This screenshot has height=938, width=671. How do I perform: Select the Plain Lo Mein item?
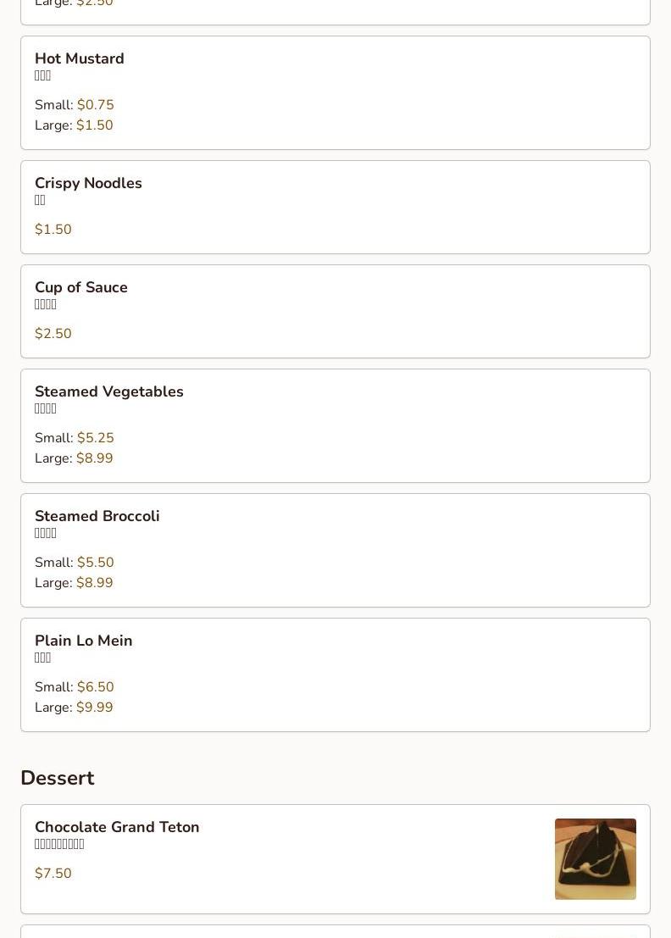pyautogui.click(x=83, y=641)
